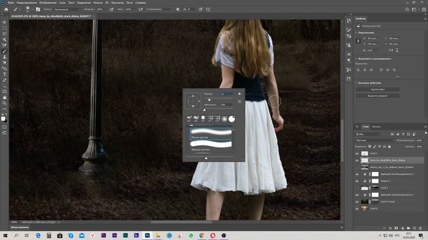Open the brush preset picker arrow
Viewport: 428px width, 240px height.
(32, 9)
